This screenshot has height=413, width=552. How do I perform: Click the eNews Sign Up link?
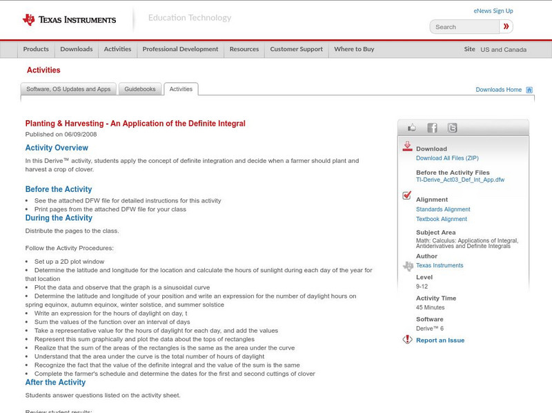[493, 11]
